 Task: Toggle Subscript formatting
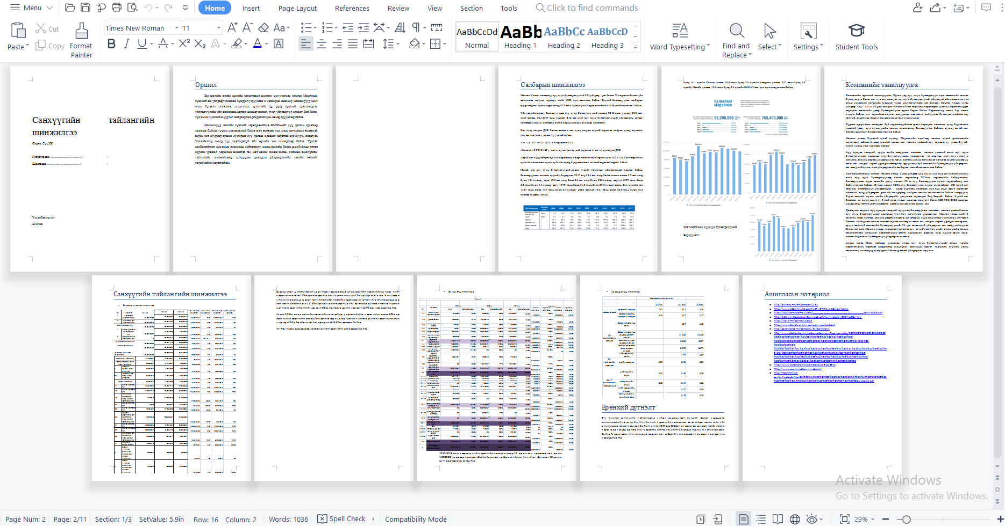(200, 43)
